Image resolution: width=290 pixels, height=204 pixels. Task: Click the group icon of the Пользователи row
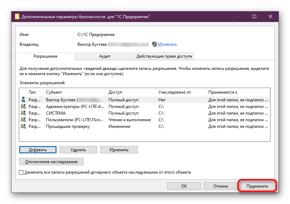(23, 119)
